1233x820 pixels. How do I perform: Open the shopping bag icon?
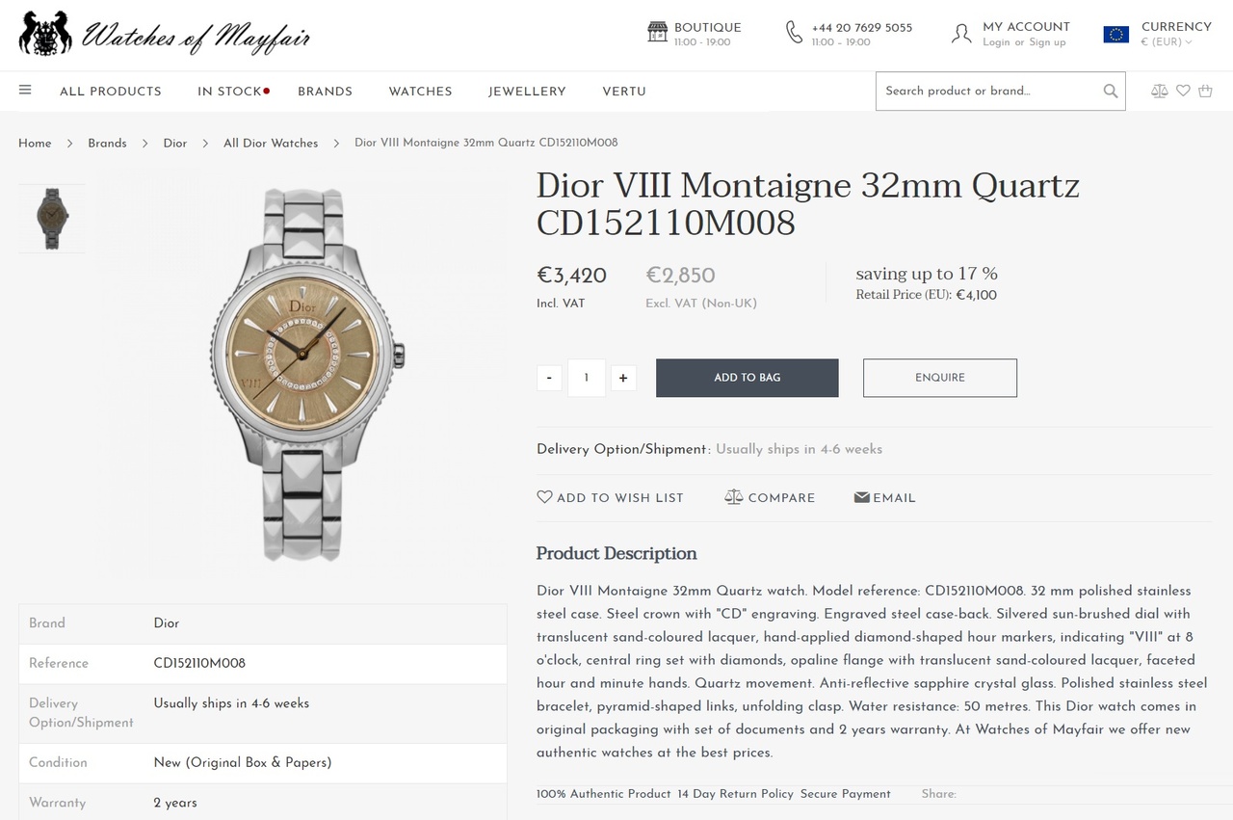[1205, 91]
